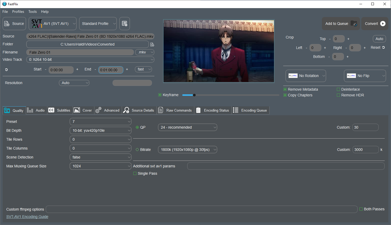Enable the Remove HDR checkbox
391x225 pixels.
click(x=338, y=95)
